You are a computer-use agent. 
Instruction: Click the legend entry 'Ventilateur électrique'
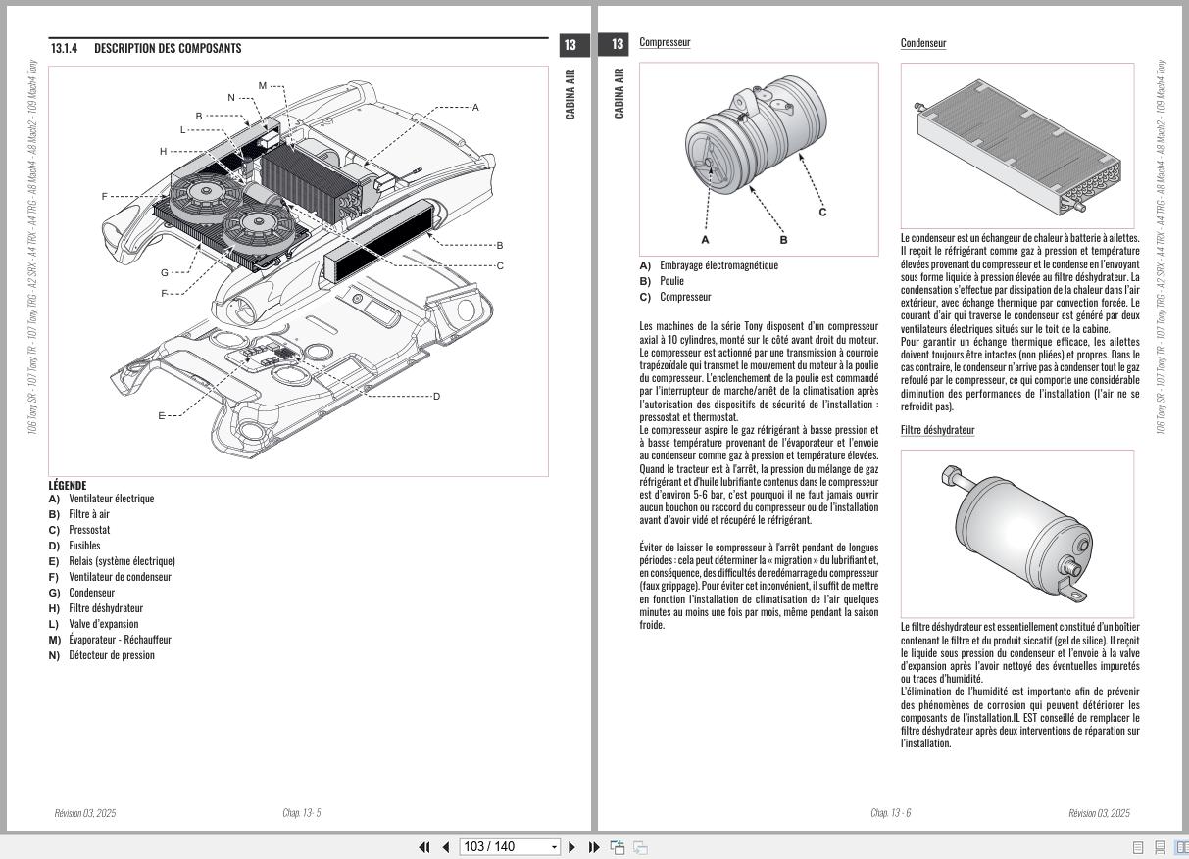pyautogui.click(x=111, y=499)
